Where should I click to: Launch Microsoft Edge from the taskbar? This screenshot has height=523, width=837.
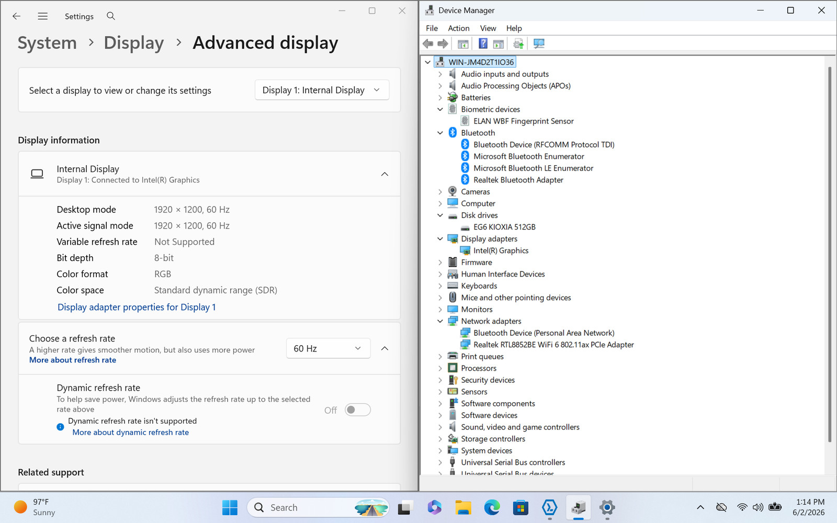coord(492,507)
